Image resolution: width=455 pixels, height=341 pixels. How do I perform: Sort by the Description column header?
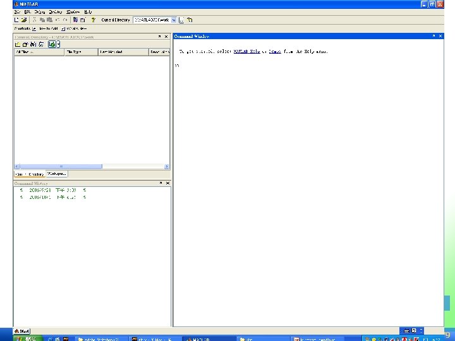click(159, 52)
